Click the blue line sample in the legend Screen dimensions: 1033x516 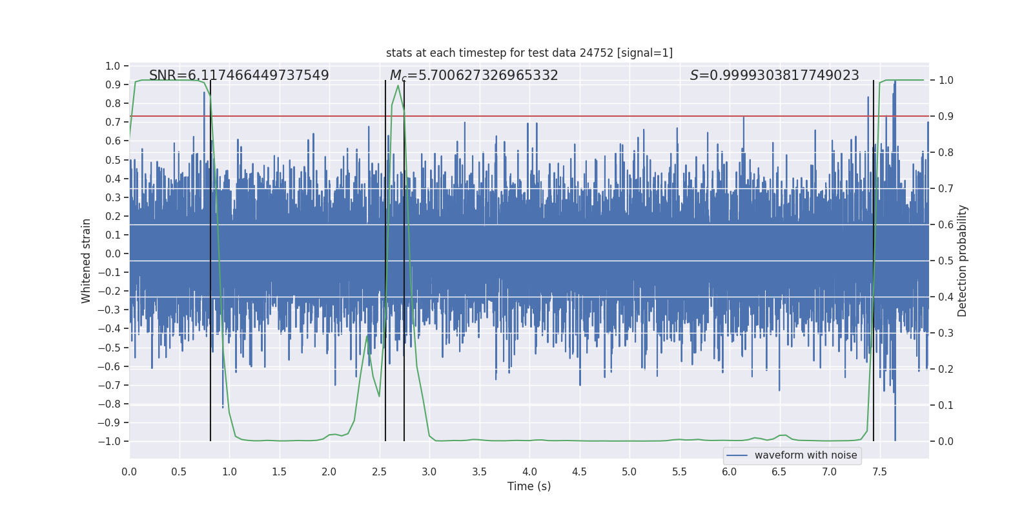click(737, 455)
